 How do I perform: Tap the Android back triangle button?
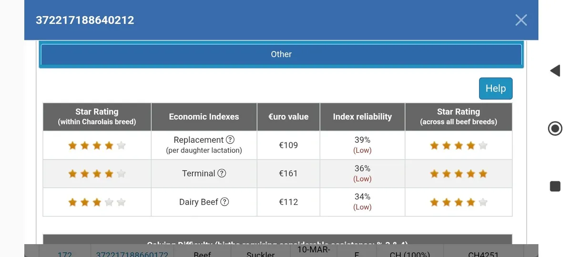coord(555,71)
